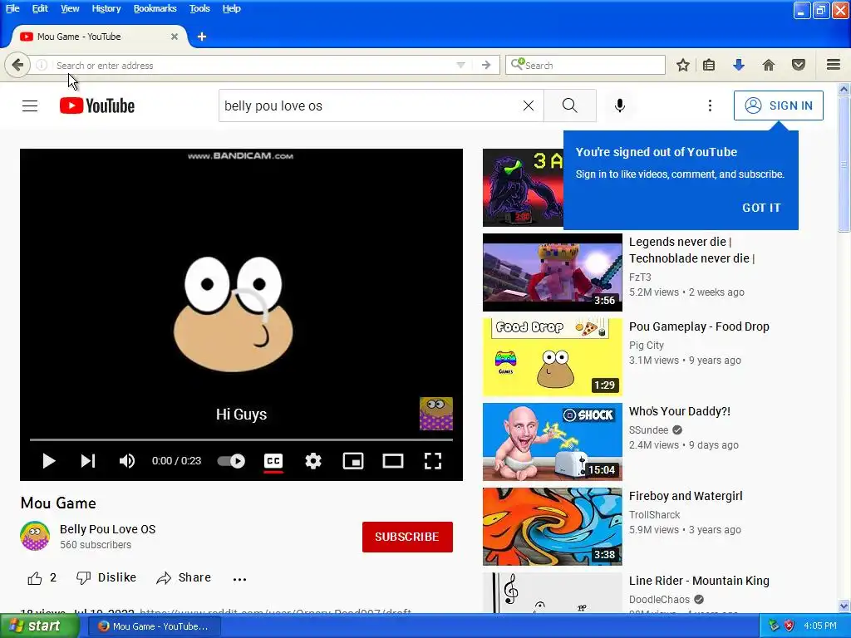Click the red SUBSCRIBE button
This screenshot has height=638, width=851.
point(407,537)
